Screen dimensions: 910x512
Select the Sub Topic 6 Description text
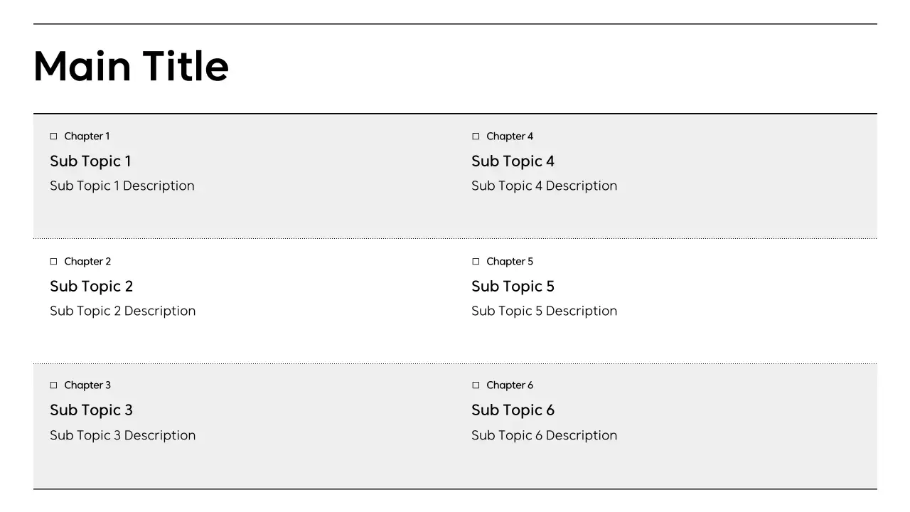click(x=544, y=436)
